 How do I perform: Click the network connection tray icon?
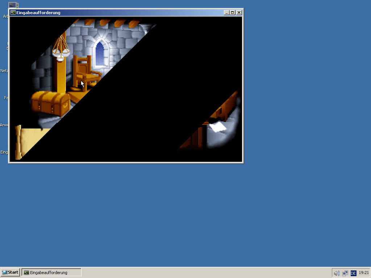tap(345, 273)
